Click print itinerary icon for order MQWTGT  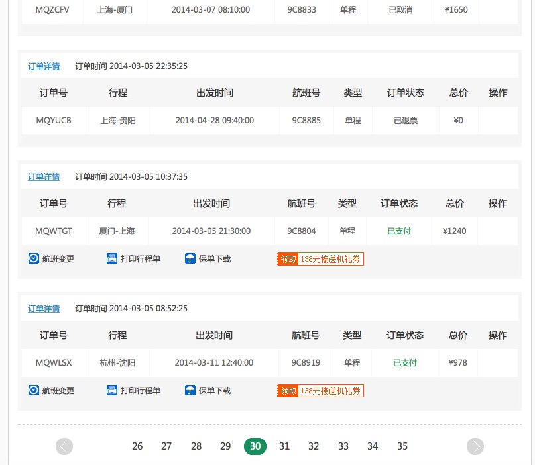coord(112,258)
